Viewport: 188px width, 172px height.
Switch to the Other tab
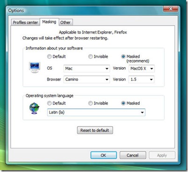tap(65, 22)
